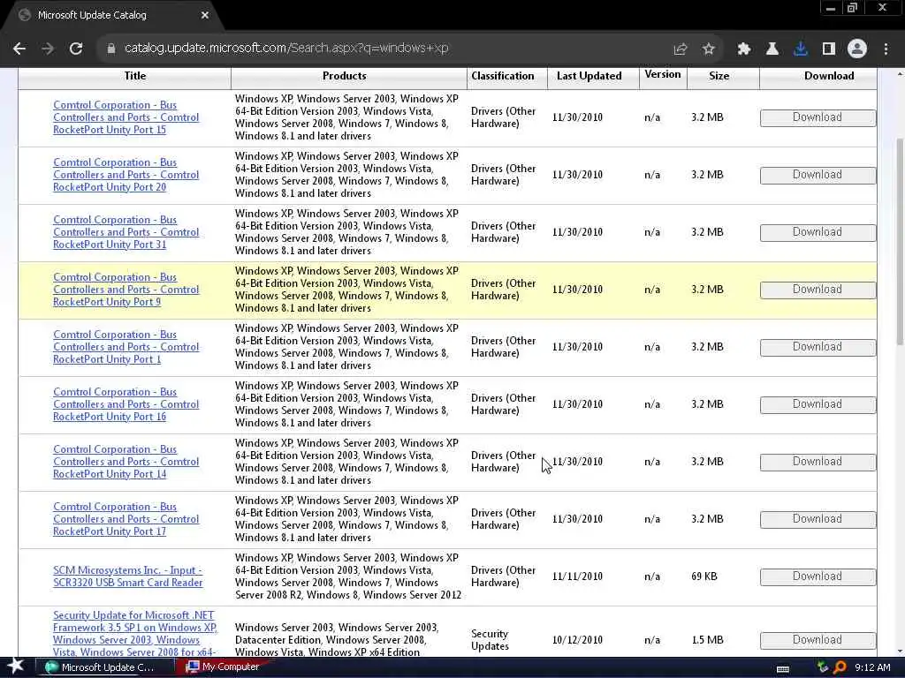Open Comtrol RocketPort Unity Port 31 link
Image resolution: width=905 pixels, height=678 pixels.
(125, 232)
